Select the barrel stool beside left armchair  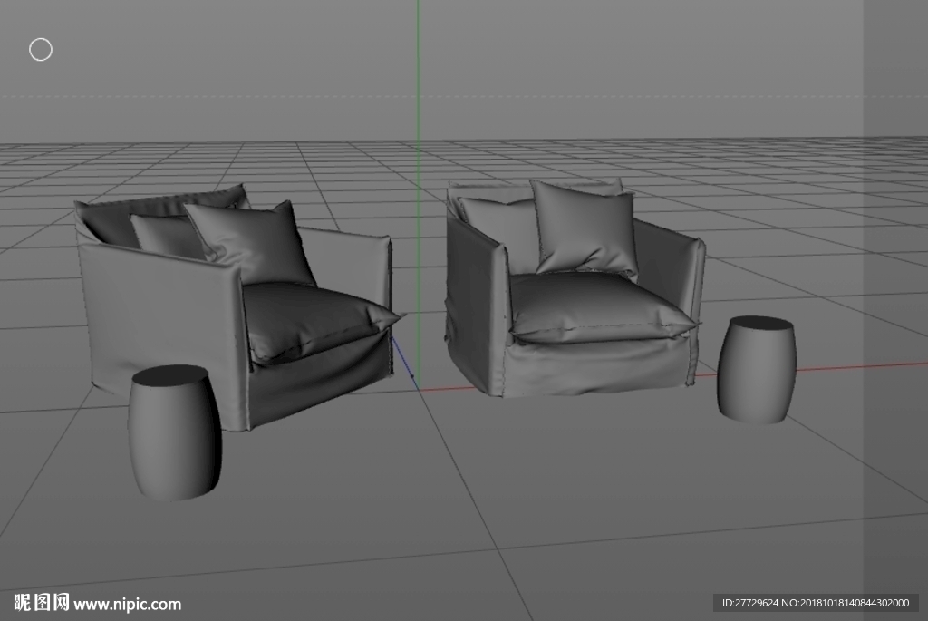pyautogui.click(x=175, y=432)
